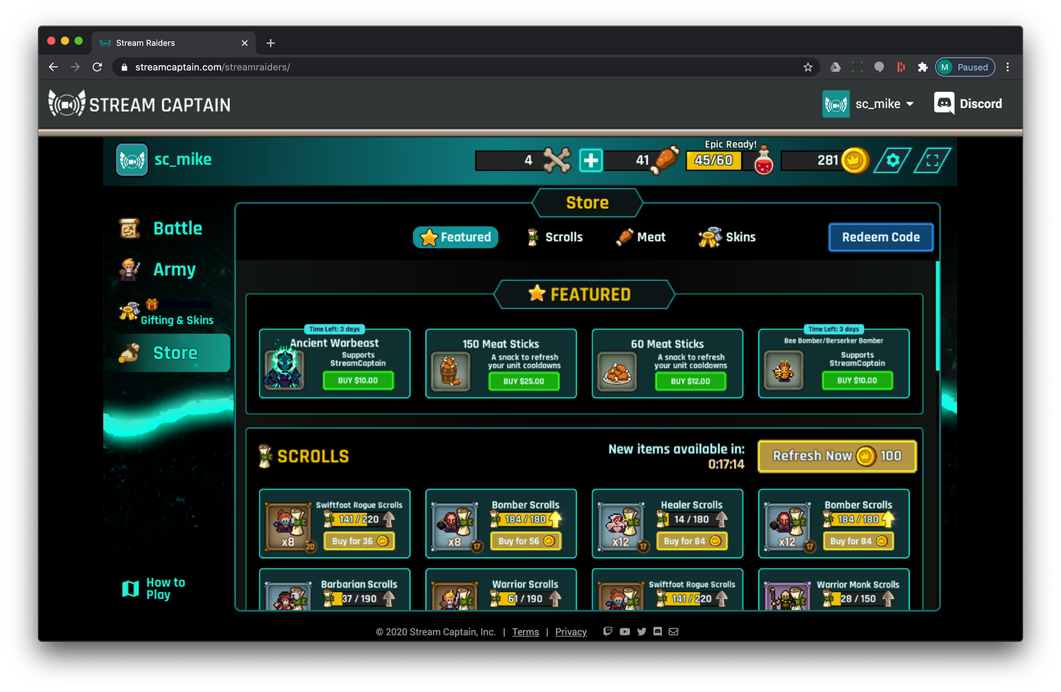
Task: Expand the sc_mike account dropdown
Action: coord(868,103)
